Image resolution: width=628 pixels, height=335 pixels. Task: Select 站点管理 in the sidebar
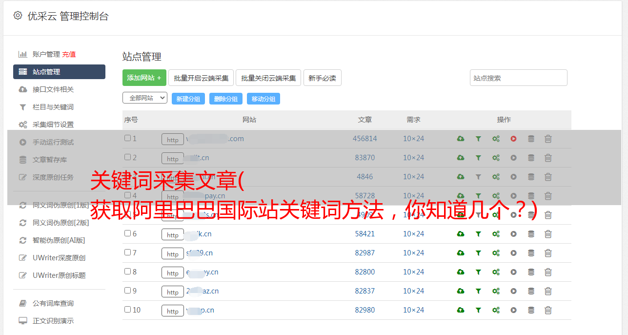pyautogui.click(x=59, y=72)
